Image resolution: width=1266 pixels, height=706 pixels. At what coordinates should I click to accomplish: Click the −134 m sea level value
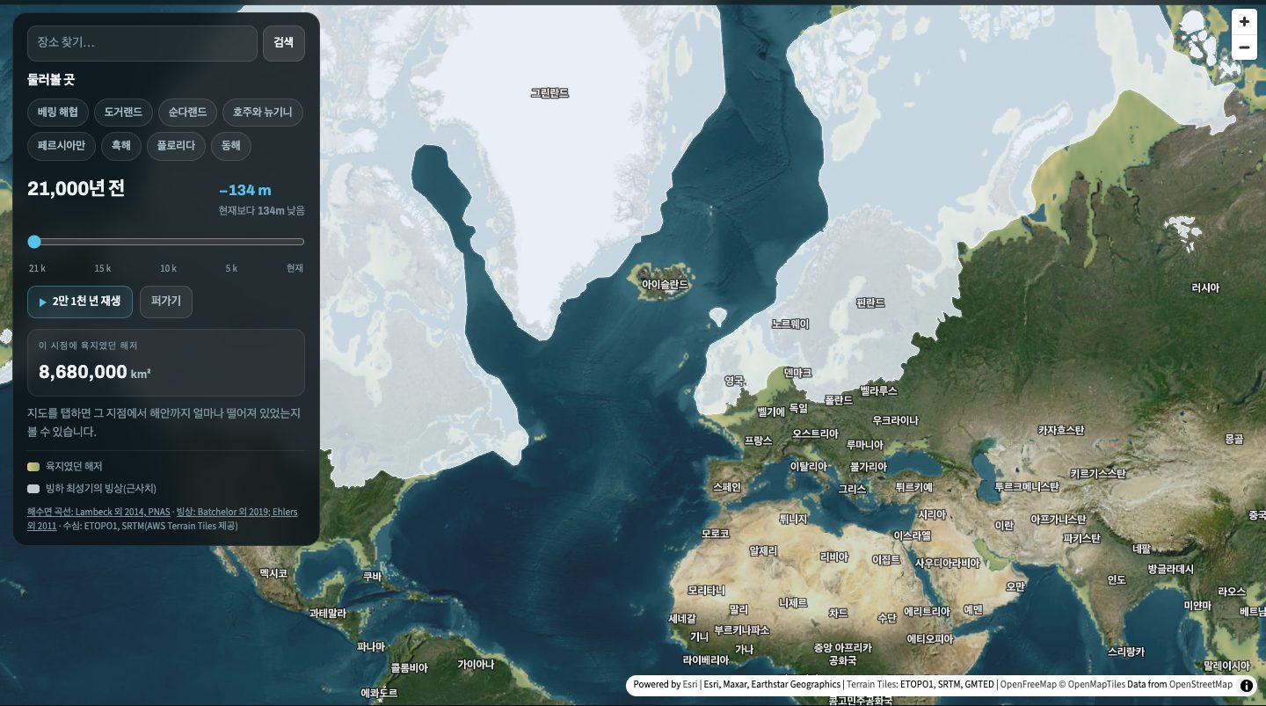click(244, 190)
